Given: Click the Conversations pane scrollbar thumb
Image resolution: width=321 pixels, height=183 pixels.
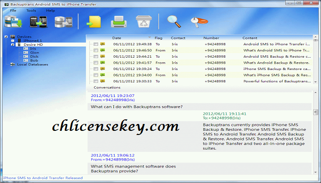Looking at the screenshot, I should 315,112.
